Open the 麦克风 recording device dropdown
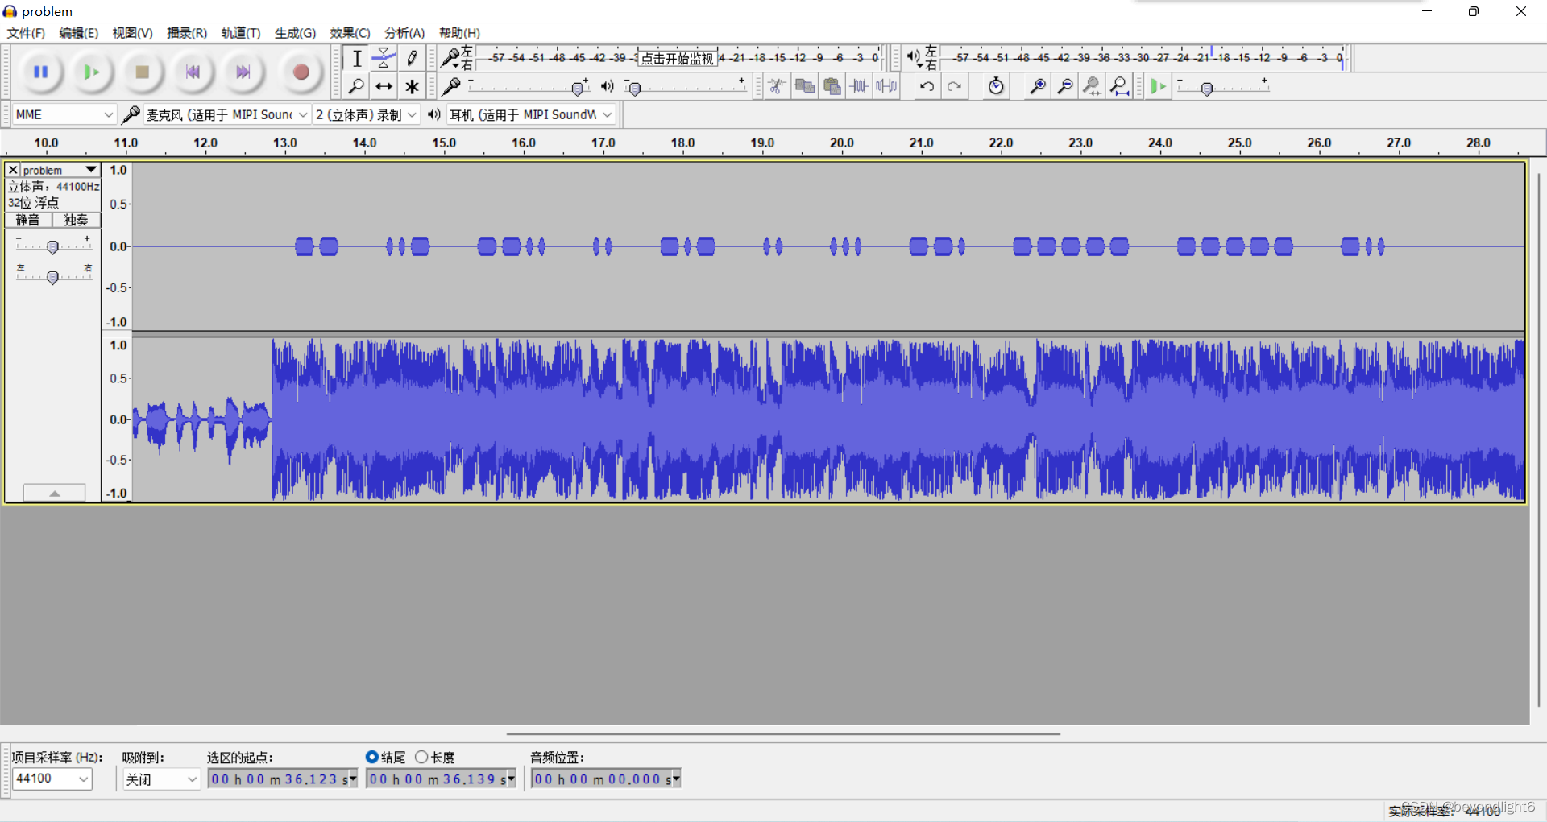1547x822 pixels. point(227,114)
